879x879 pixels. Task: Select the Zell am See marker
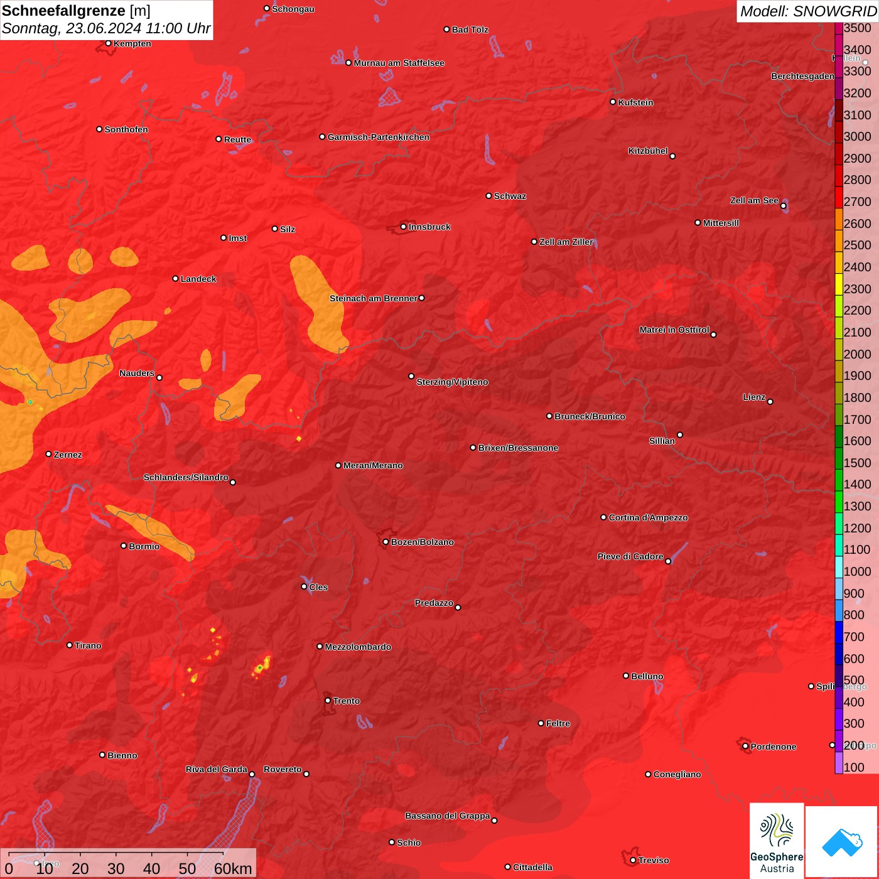click(783, 205)
